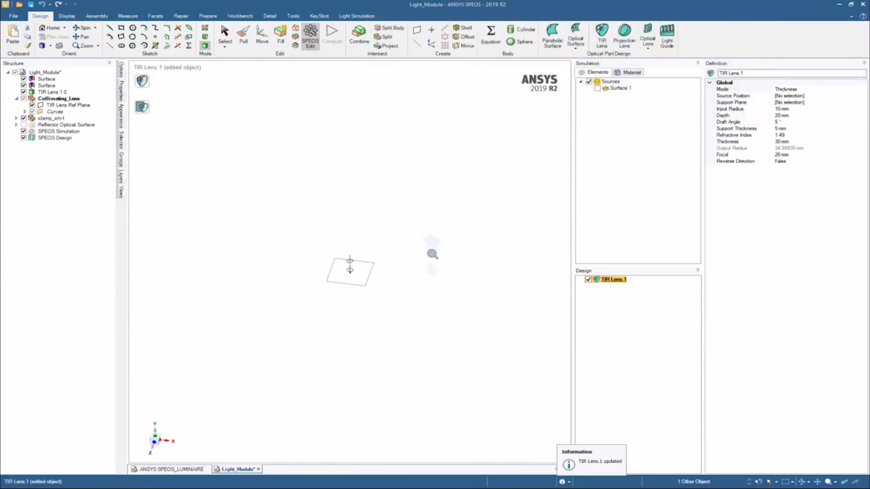Choose the Fill tool

click(x=281, y=34)
